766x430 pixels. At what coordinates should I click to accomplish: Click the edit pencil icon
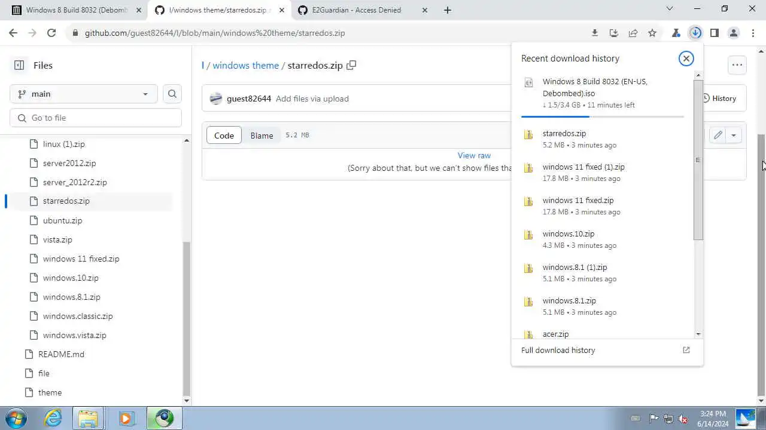(x=718, y=135)
